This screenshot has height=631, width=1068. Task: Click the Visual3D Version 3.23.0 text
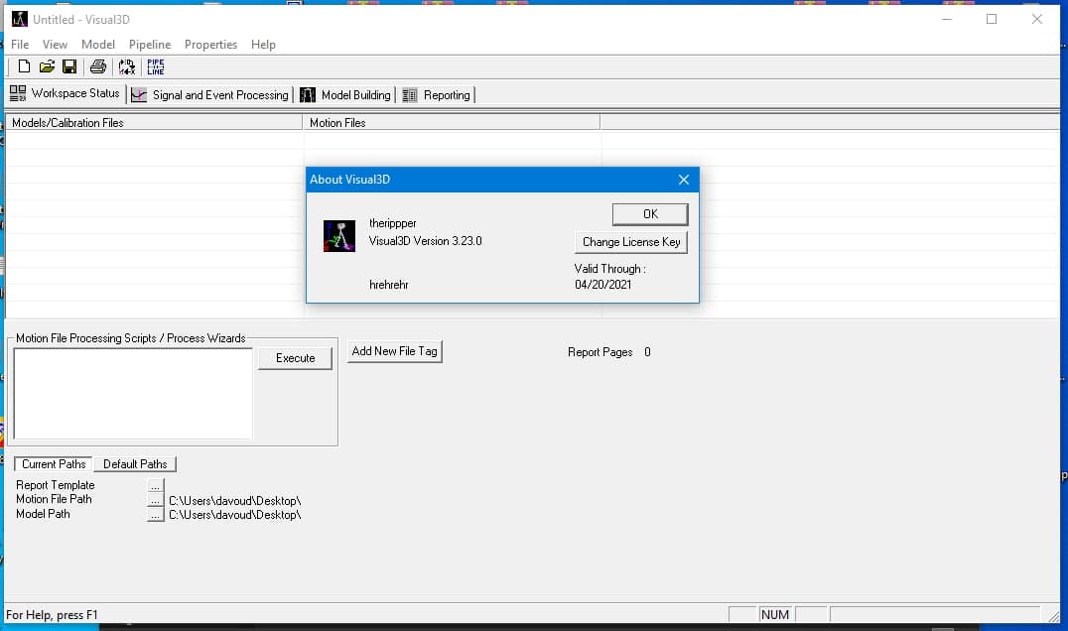425,241
